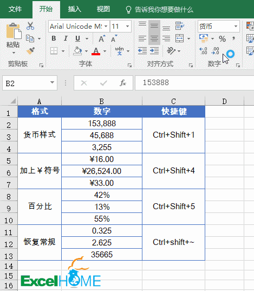Align text to bottom
The height and width of the screenshot is (291, 254).
pyautogui.click(x=166, y=28)
